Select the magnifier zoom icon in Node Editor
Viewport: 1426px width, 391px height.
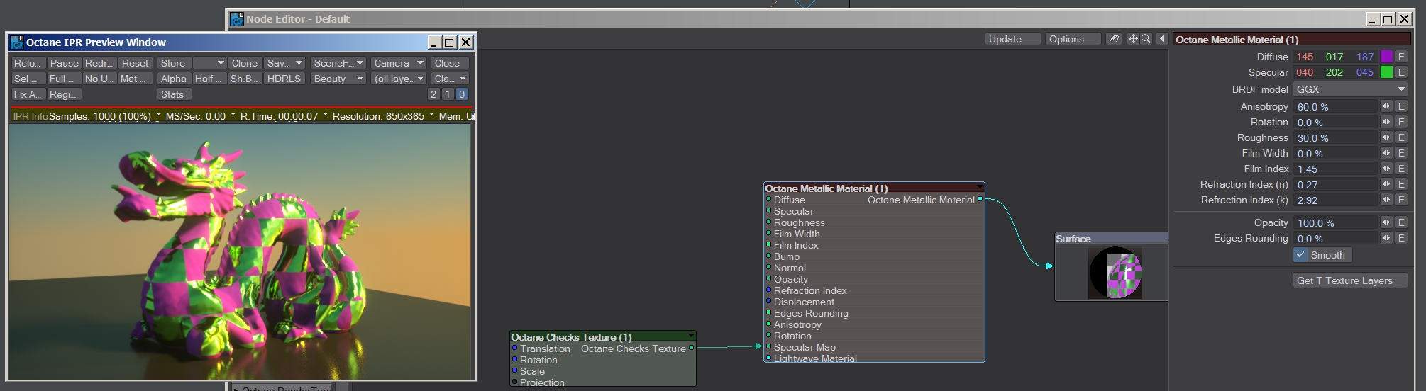(1146, 39)
